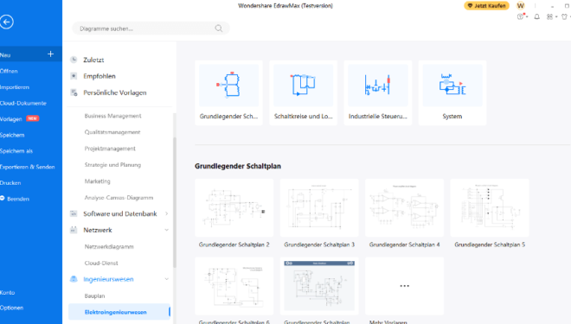
Task: Click the category list scrollbar
Action: tap(175, 202)
